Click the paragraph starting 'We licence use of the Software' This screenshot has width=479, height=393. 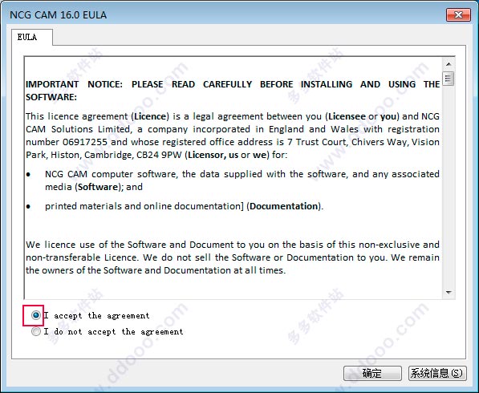(x=233, y=257)
